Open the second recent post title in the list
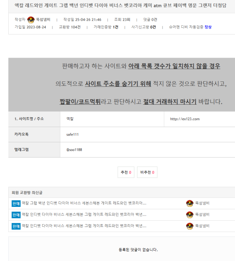Image resolution: width=235 pixels, height=261 pixels. [x=84, y=215]
